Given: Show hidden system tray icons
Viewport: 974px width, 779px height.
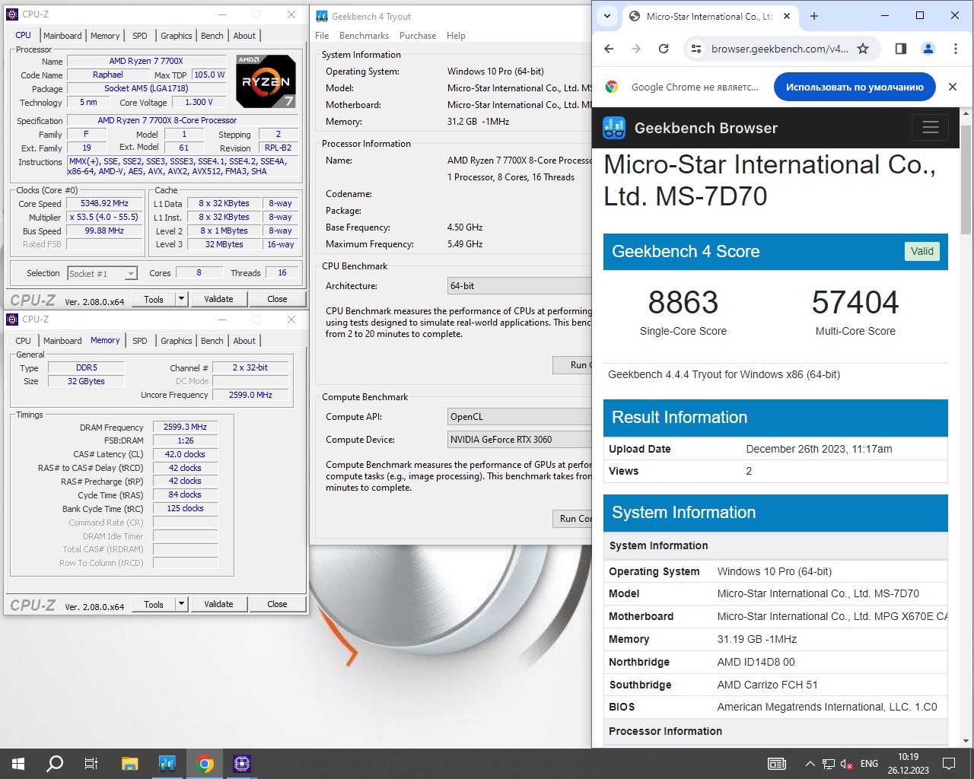Looking at the screenshot, I should click(810, 764).
